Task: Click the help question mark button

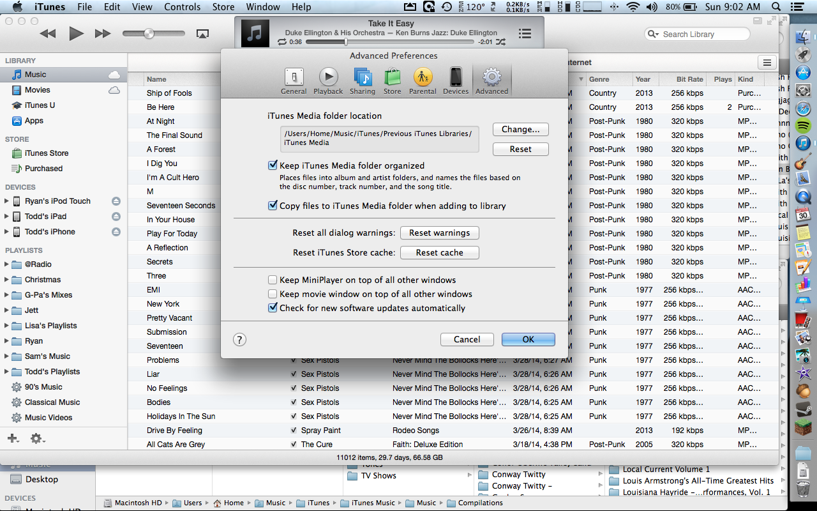Action: [x=239, y=340]
